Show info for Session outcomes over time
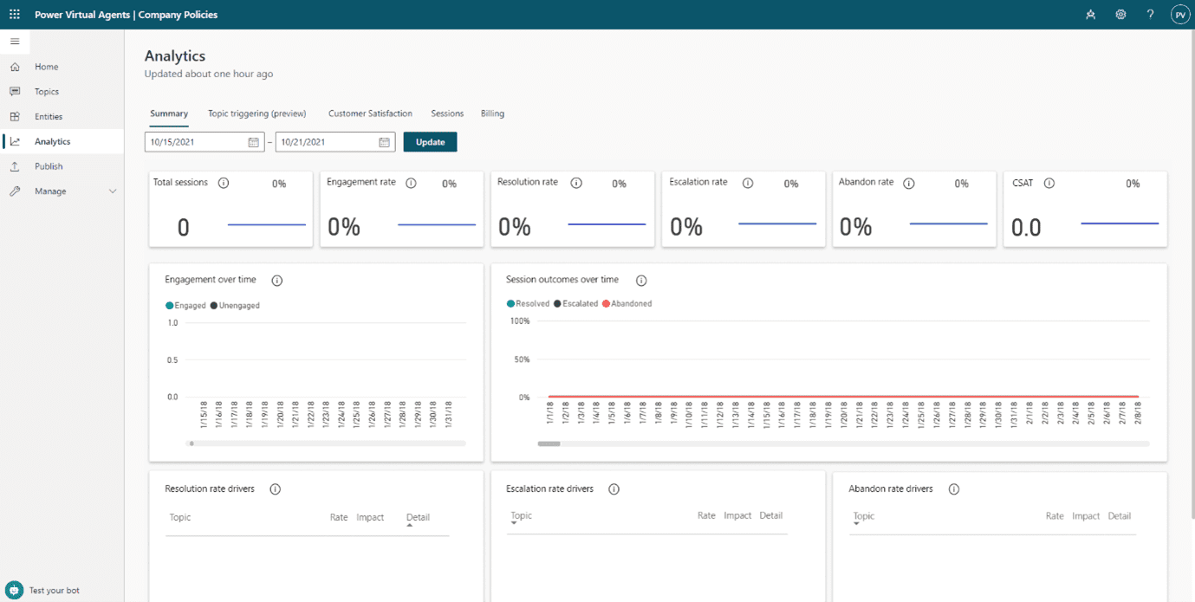Screen dimensions: 1195x602 pos(641,281)
